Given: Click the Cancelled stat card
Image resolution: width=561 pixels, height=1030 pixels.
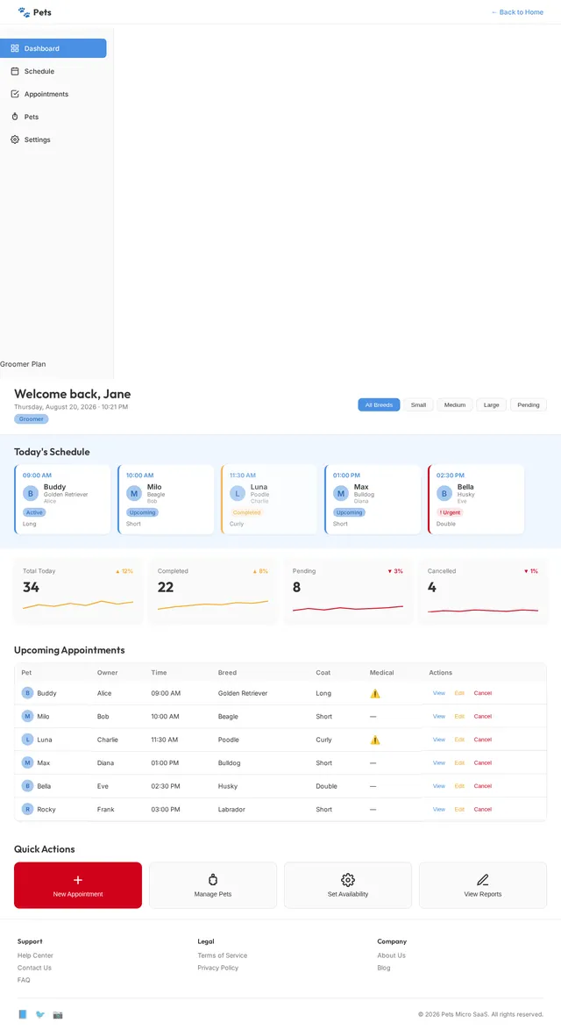Looking at the screenshot, I should (483, 590).
